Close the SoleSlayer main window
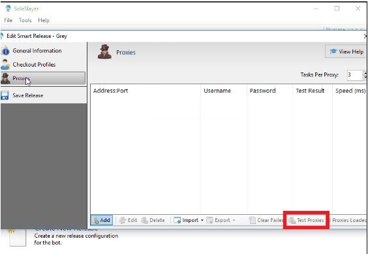 [x=358, y=8]
